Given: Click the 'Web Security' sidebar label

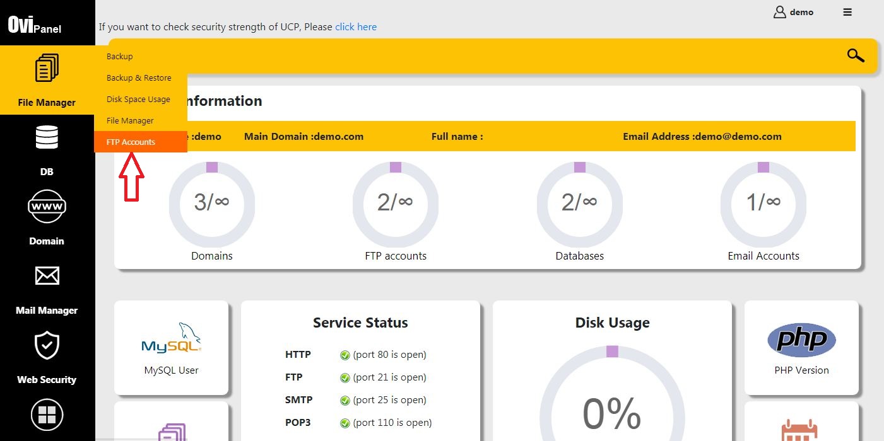Looking at the screenshot, I should (x=47, y=380).
